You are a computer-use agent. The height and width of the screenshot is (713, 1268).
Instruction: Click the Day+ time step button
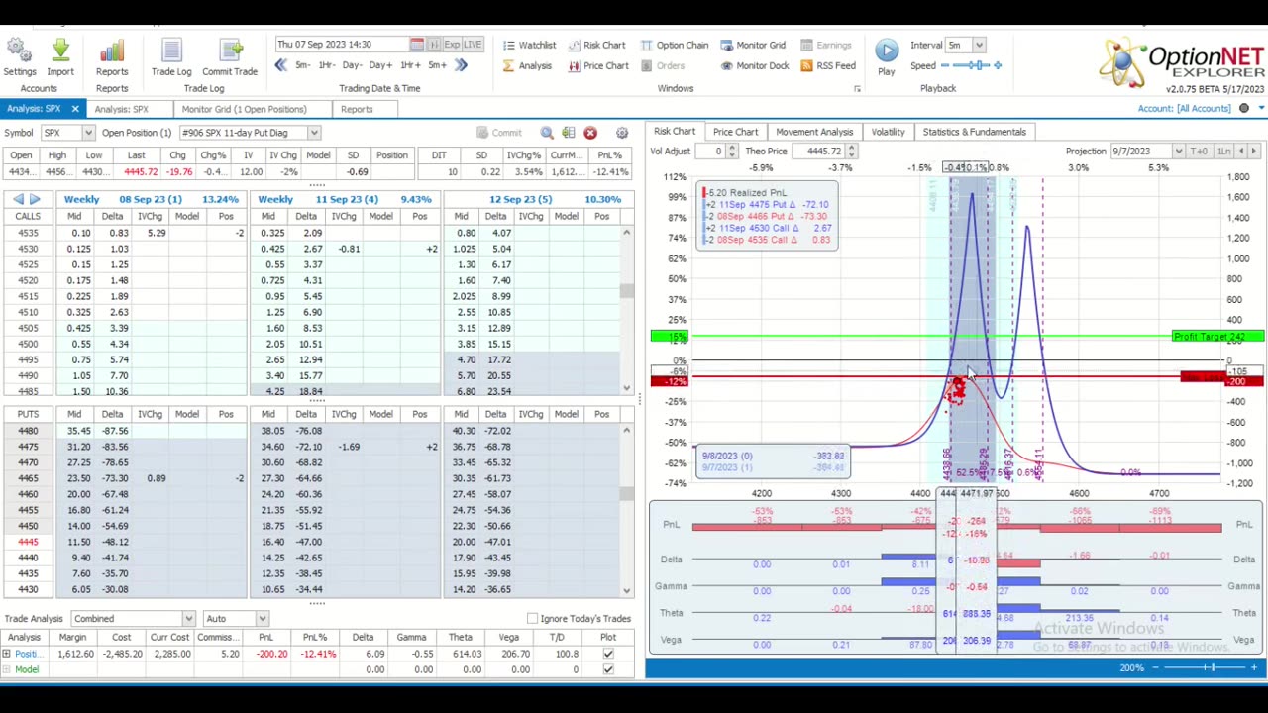pyautogui.click(x=380, y=65)
